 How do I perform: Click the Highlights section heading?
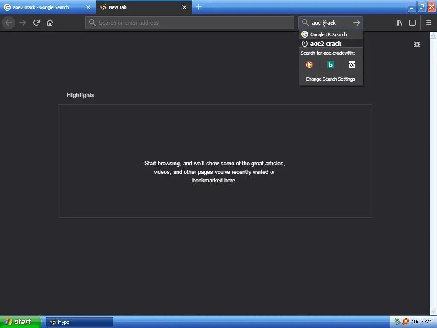tap(80, 95)
